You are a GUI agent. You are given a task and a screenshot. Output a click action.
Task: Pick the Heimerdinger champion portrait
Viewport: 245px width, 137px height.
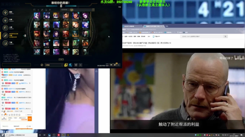click(x=56, y=16)
